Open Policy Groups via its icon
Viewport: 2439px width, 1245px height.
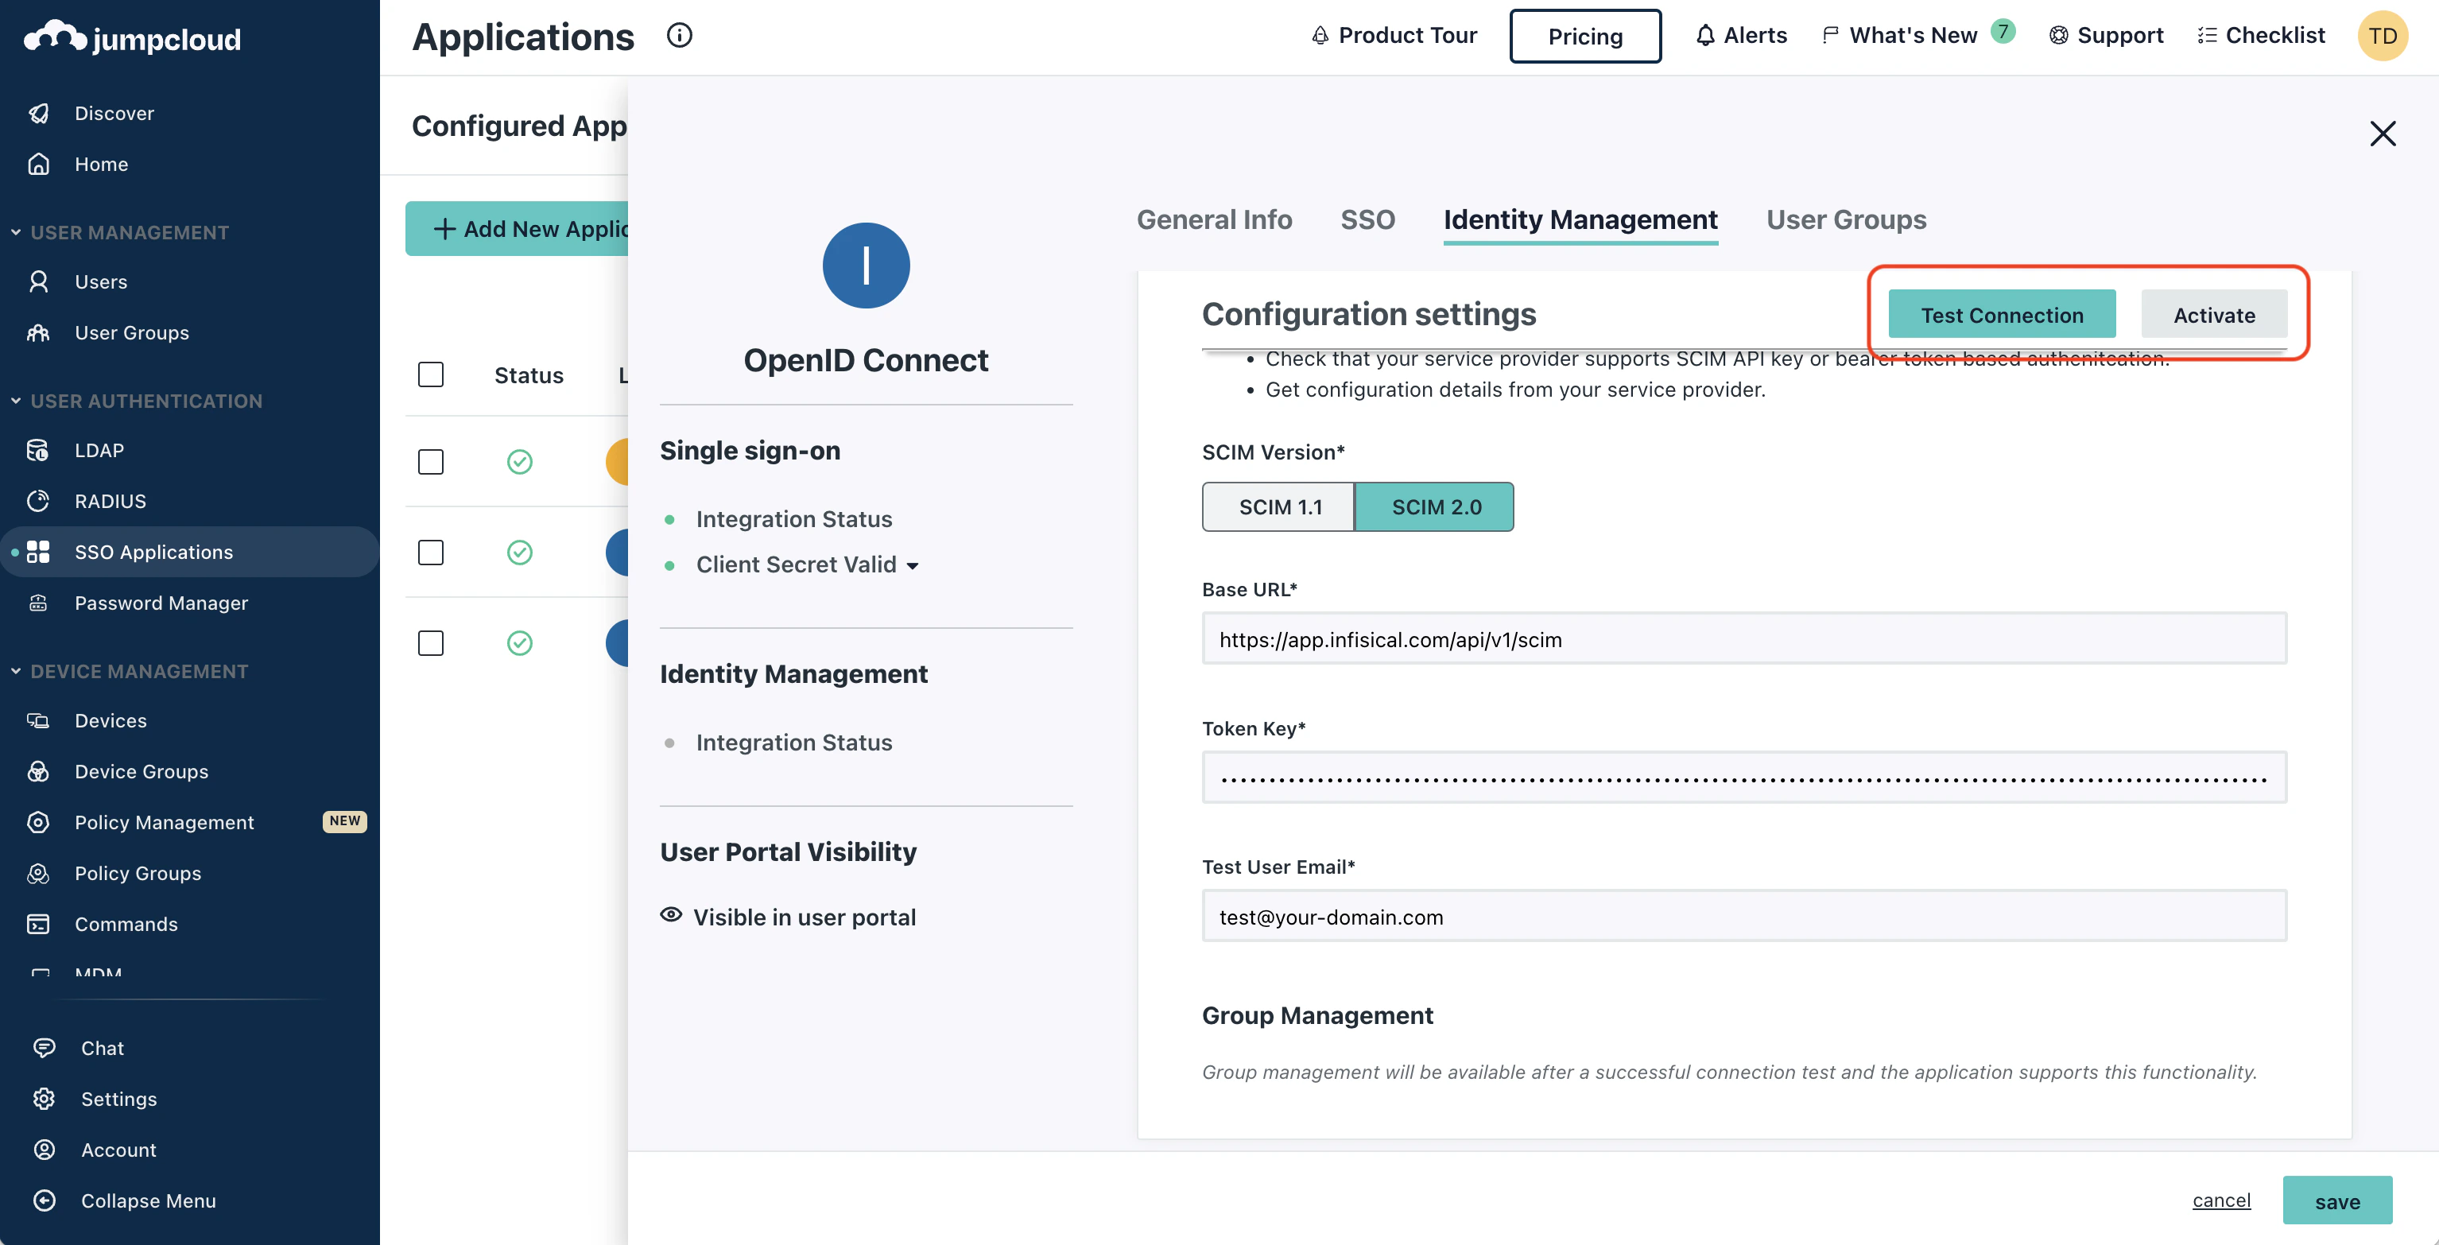[39, 873]
